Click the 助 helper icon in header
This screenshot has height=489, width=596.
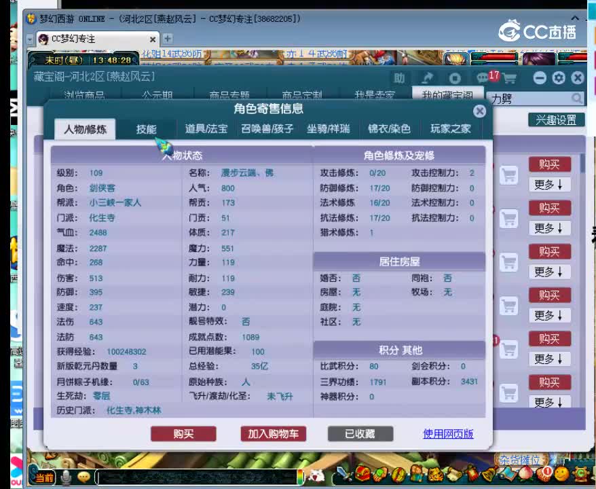398,78
